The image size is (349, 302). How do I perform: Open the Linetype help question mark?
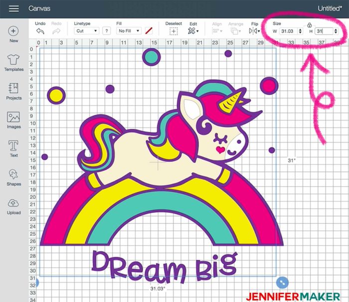(x=107, y=31)
